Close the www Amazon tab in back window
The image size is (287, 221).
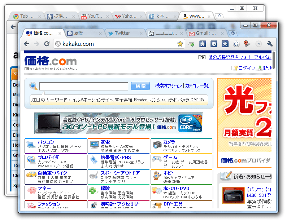[209, 17]
